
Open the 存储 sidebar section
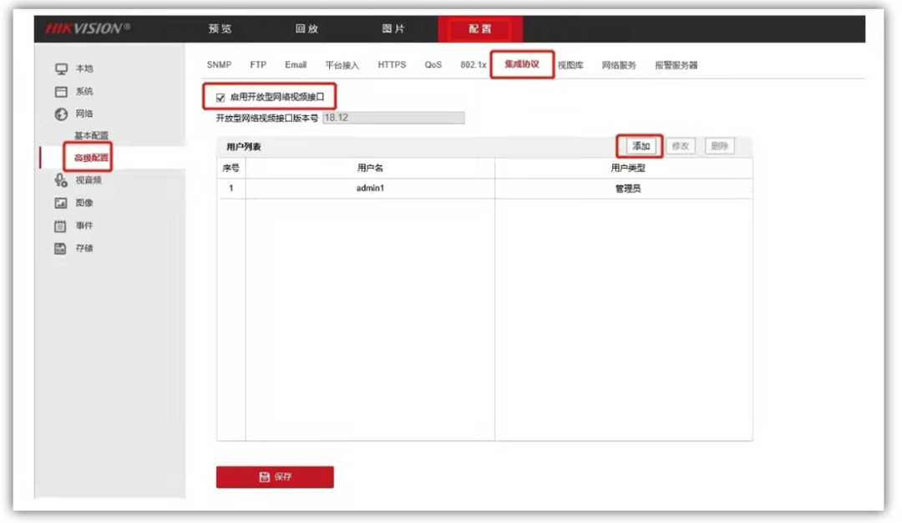(x=84, y=248)
